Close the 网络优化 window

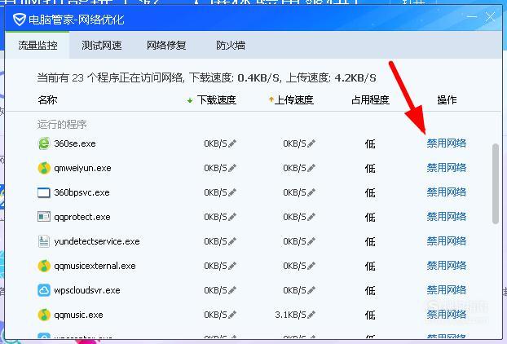pos(490,17)
